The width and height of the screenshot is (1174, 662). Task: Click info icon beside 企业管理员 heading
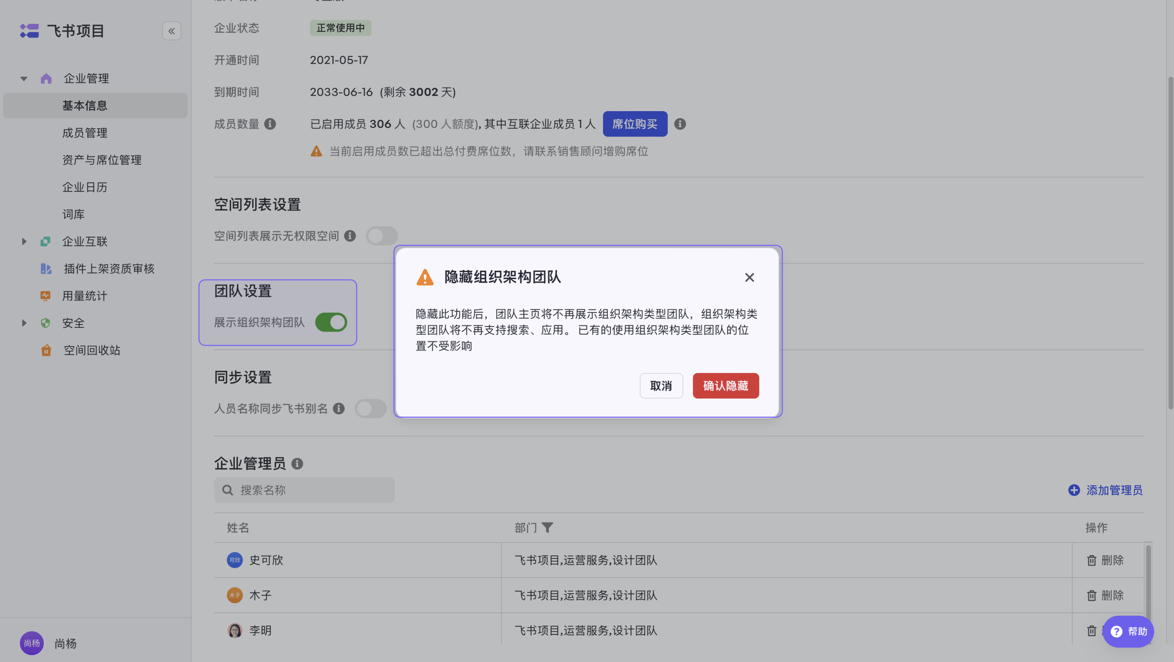(x=297, y=464)
